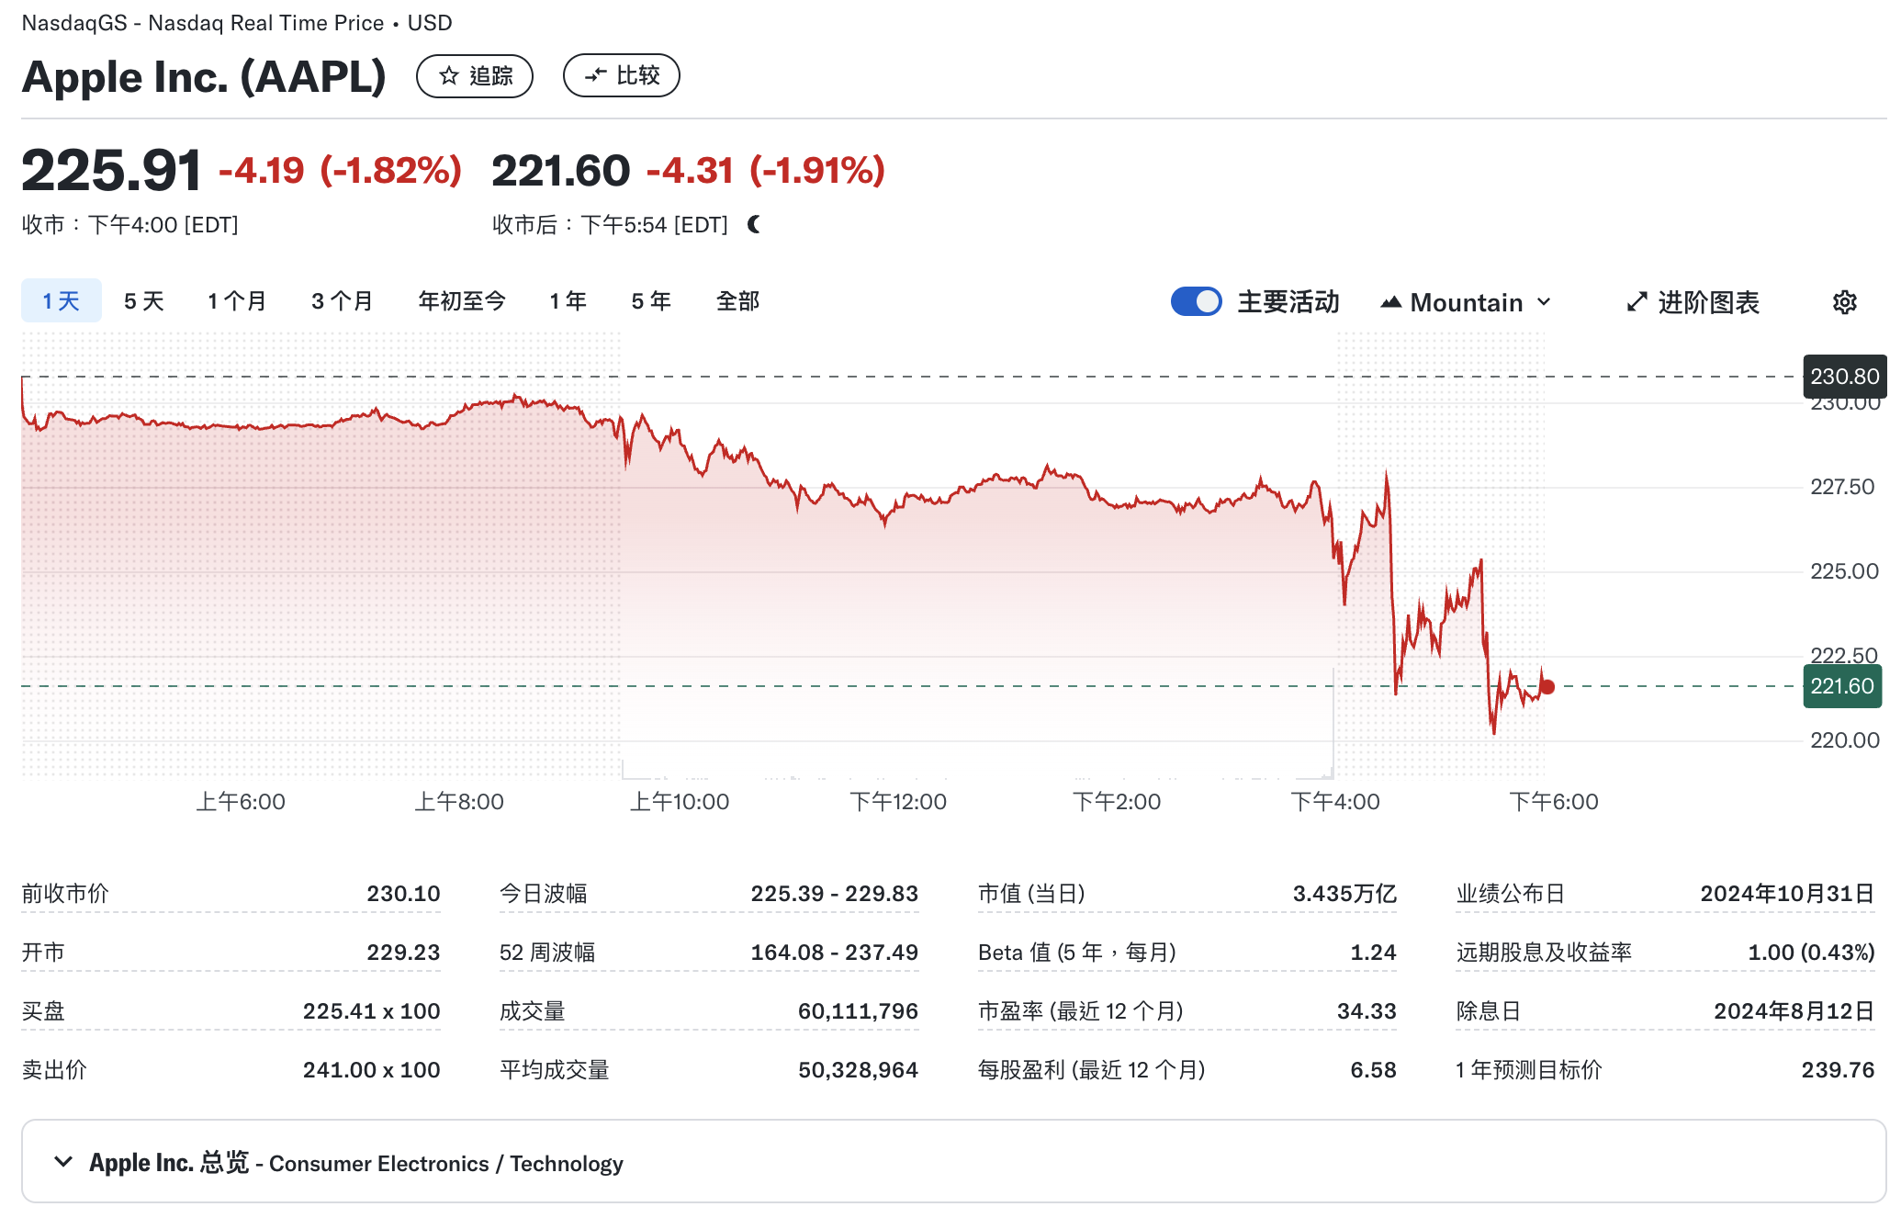Click the 下午4:00 time axis label
Image resolution: width=1901 pixels, height=1218 pixels.
1335,802
